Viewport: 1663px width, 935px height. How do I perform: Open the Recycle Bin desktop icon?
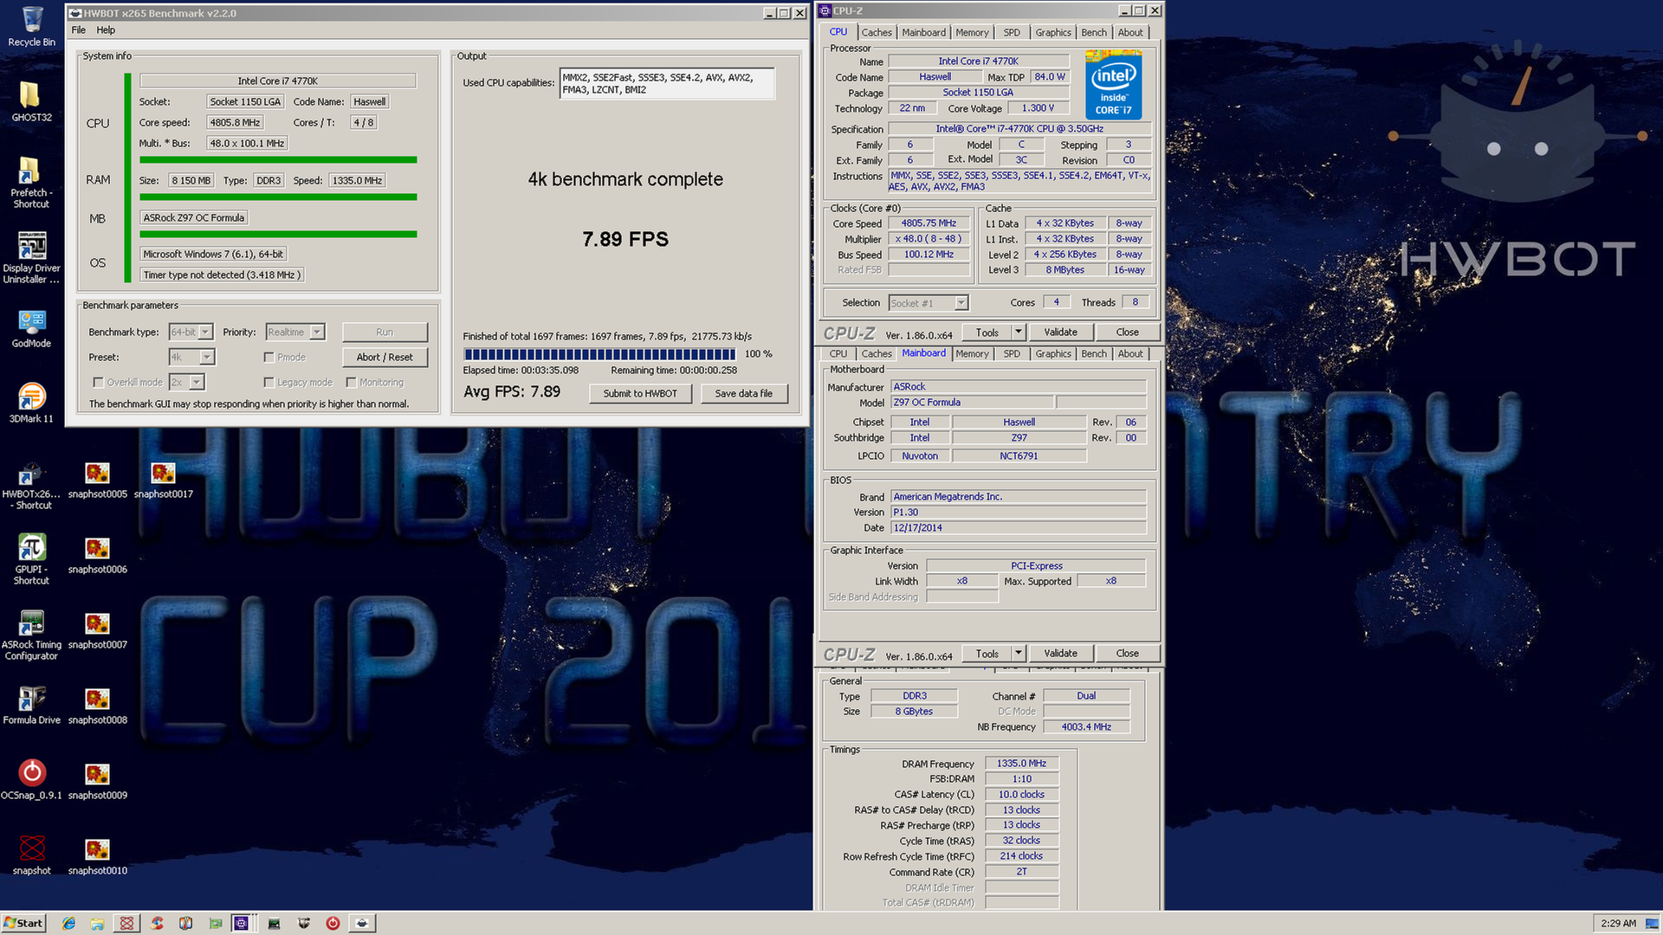point(32,26)
